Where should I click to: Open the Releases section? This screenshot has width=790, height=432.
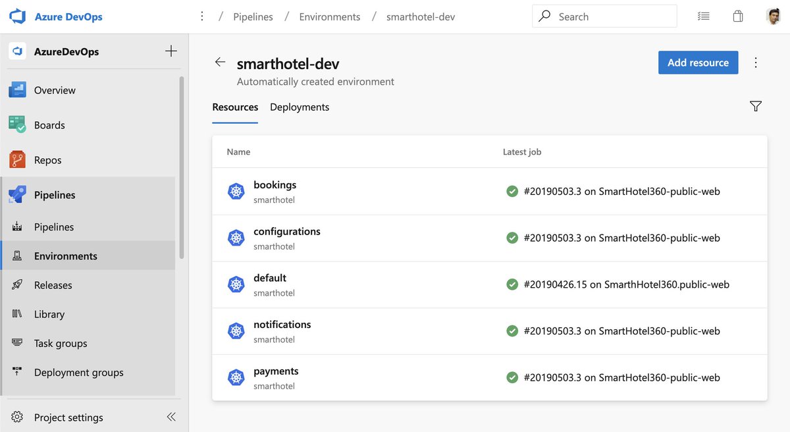click(x=53, y=284)
